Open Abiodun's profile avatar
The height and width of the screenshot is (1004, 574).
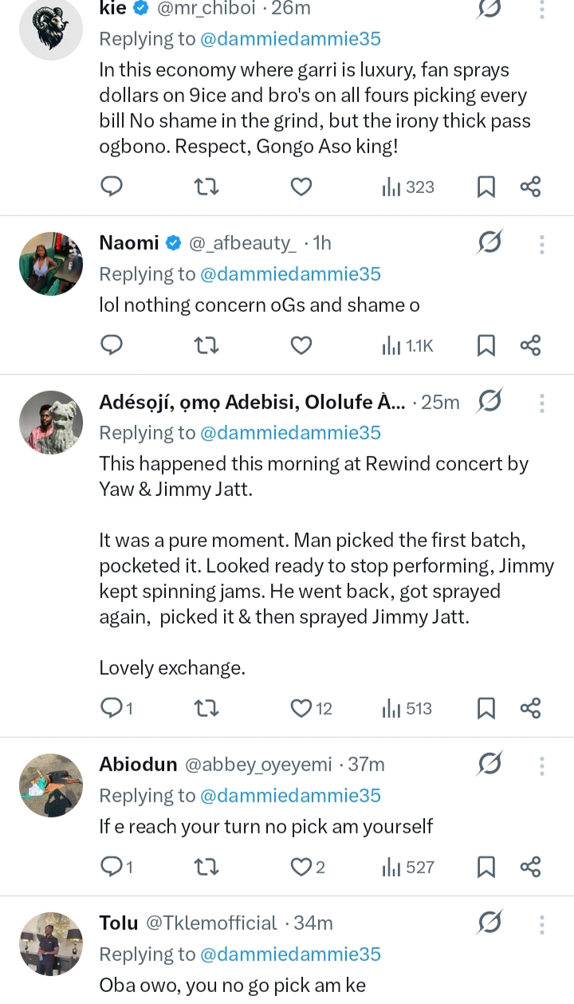point(51,785)
